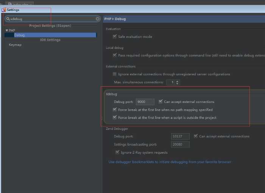265x193 pixels.
Task: Collapse the PHP tree node
Action: [x=7, y=30]
